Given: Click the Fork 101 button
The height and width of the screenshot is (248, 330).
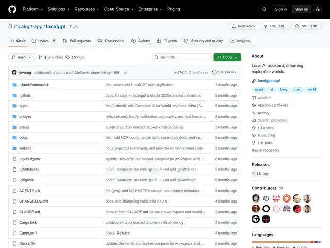Looking at the screenshot, I should coord(275,26).
